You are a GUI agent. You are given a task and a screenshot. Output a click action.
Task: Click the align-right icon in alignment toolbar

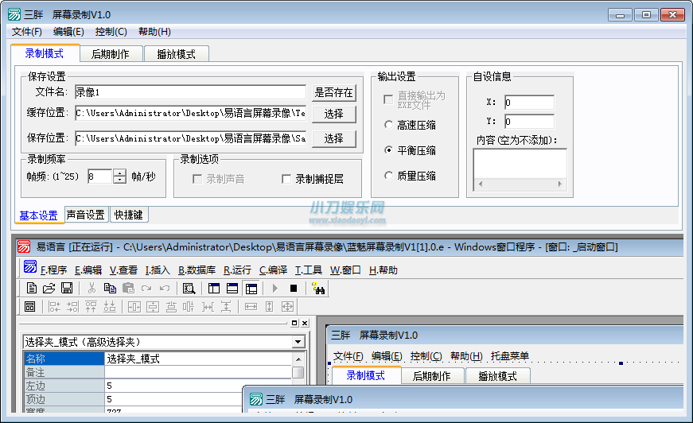(72, 306)
